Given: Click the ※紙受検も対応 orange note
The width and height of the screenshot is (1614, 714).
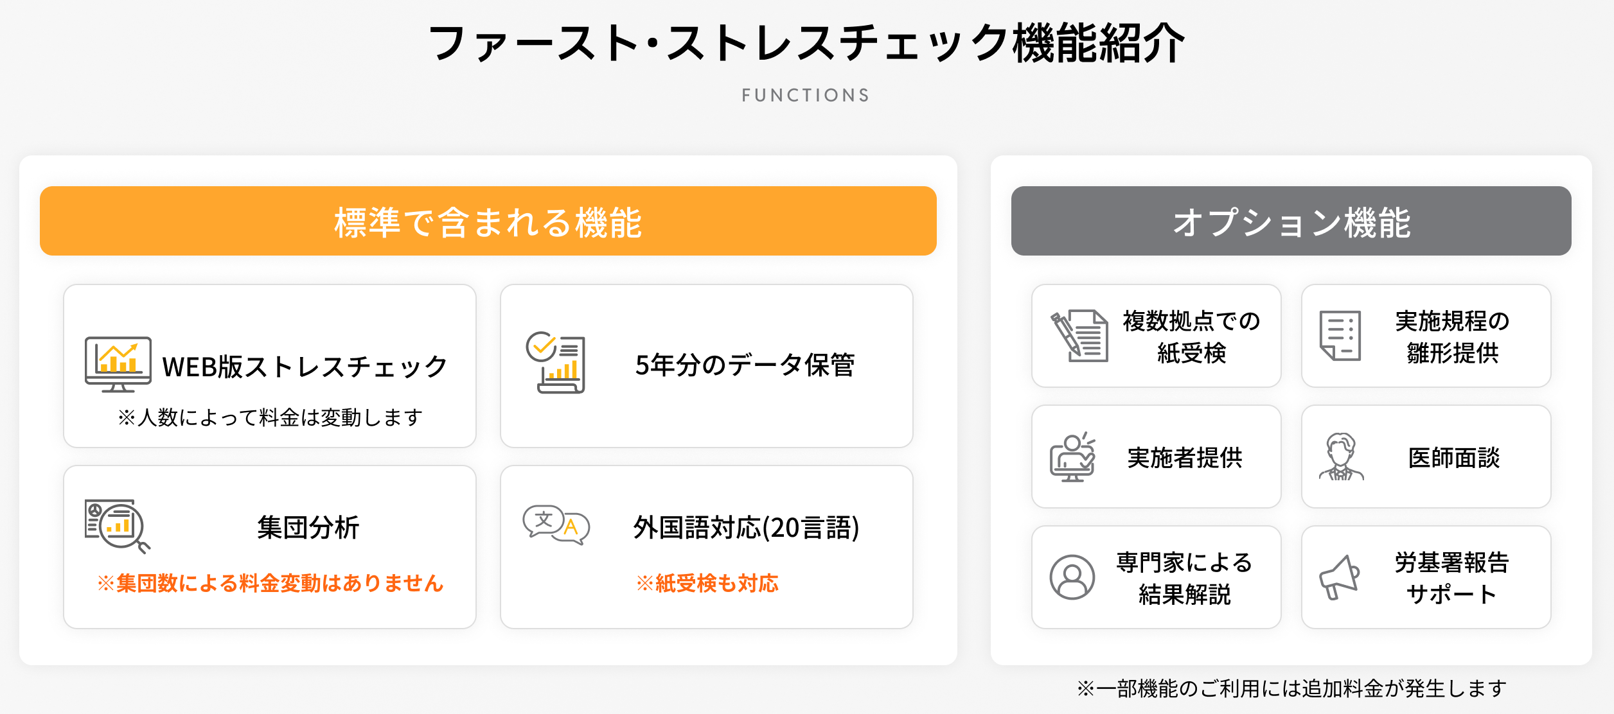Looking at the screenshot, I should click(x=707, y=583).
